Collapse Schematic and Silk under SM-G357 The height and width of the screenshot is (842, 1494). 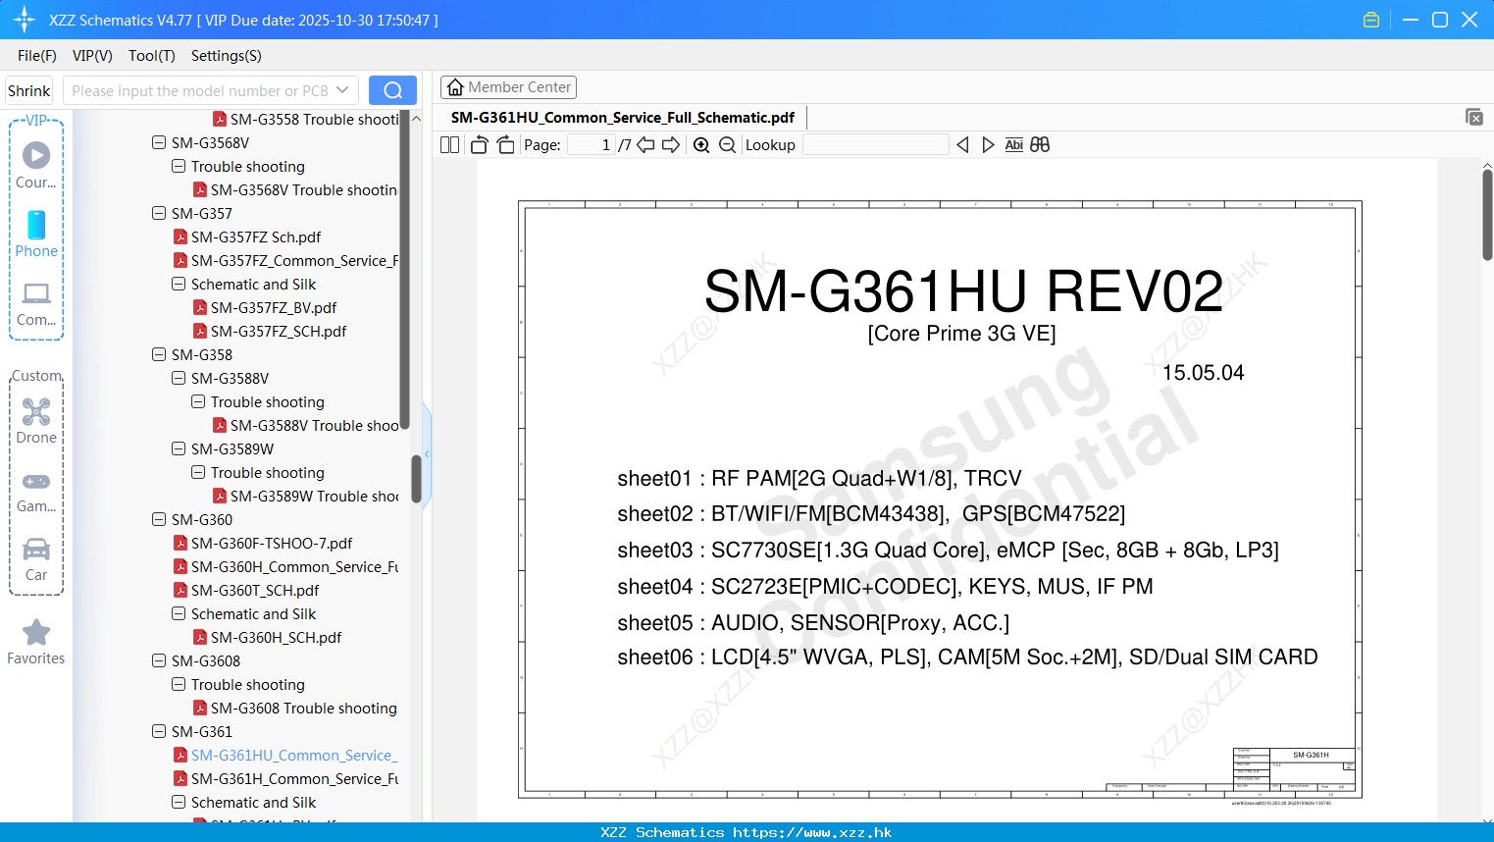pyautogui.click(x=179, y=284)
